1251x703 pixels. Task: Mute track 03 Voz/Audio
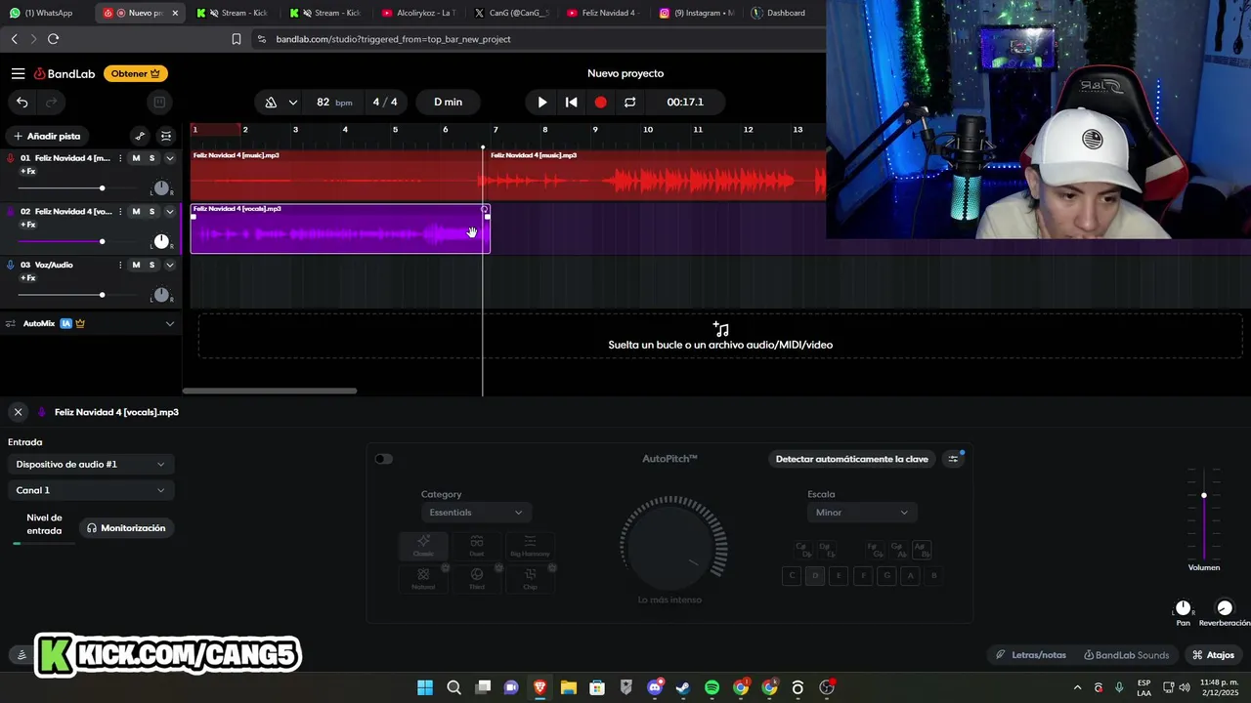(136, 265)
